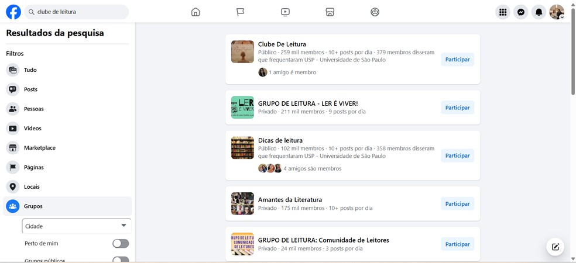Viewport: 576px width, 263px height.
Task: Toggle Grupos públicos switch
Action: (121, 259)
